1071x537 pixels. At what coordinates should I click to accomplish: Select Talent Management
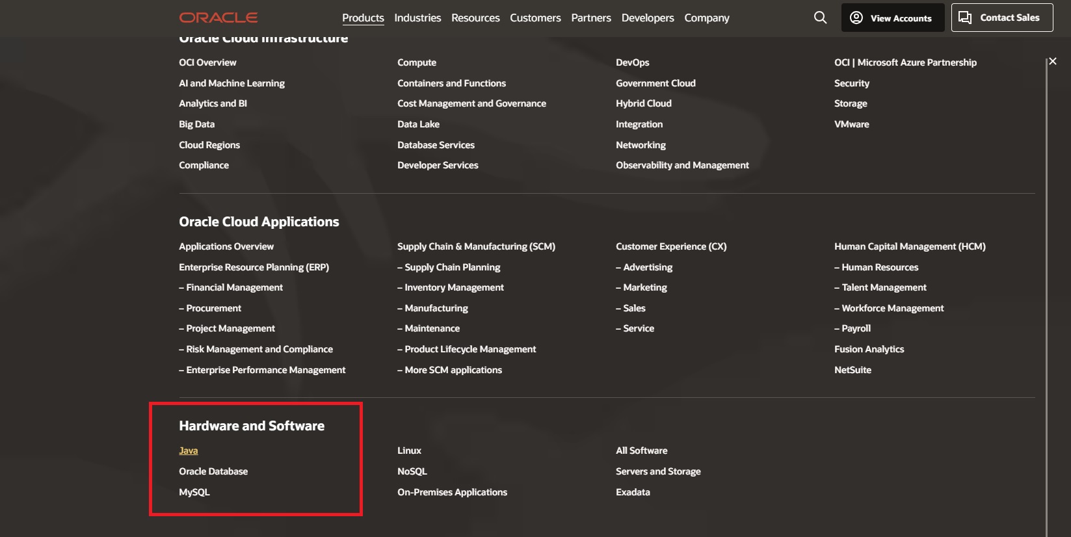tap(880, 287)
